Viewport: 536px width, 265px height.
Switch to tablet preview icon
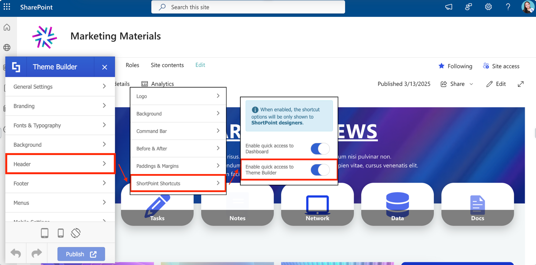[45, 233]
